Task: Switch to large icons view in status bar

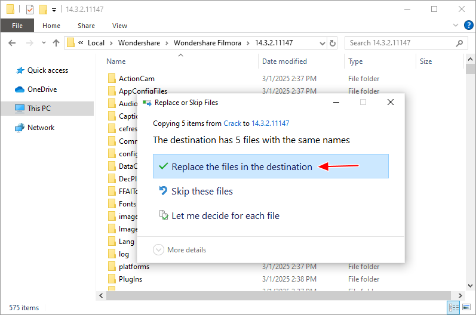Action: [x=466, y=308]
